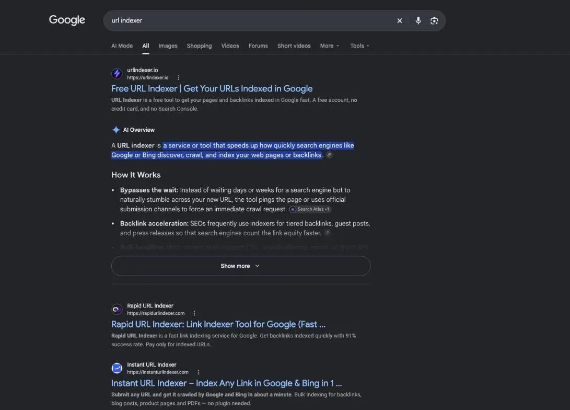Click the https://rapidurlindexer.com URL text
The height and width of the screenshot is (410, 570).
[156, 313]
